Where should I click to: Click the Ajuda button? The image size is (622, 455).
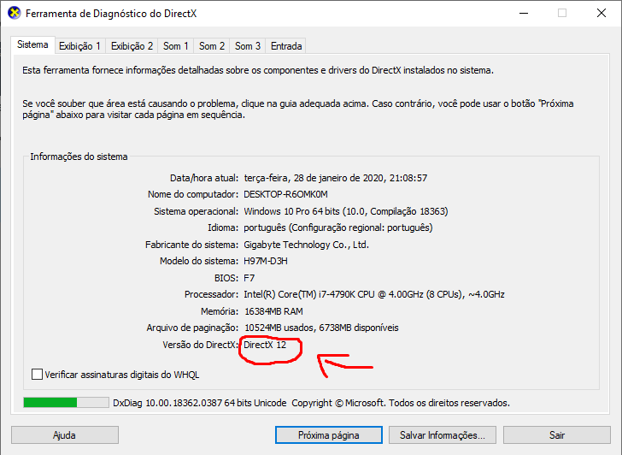(65, 435)
